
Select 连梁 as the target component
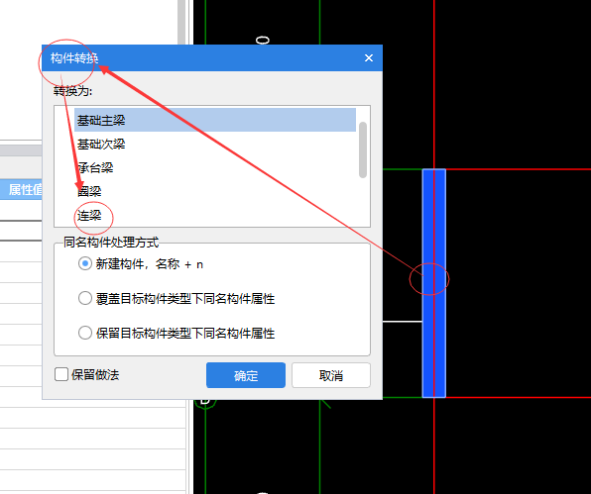tap(215, 216)
